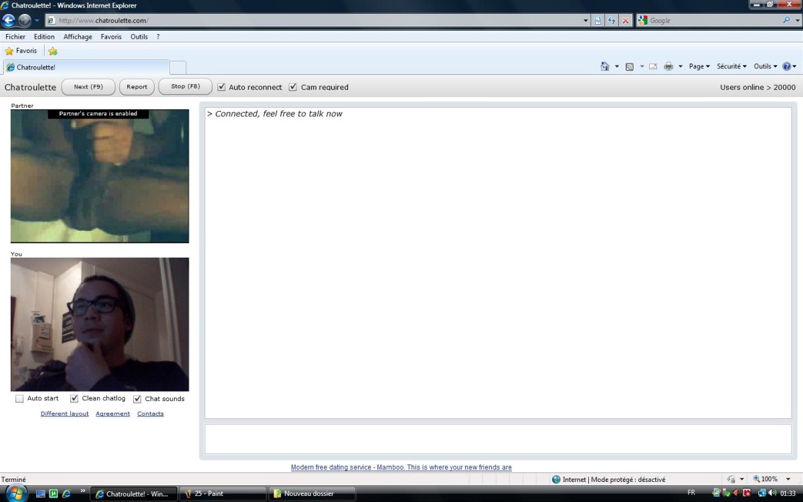Screen dimensions: 803x502
Task: Click the Report button
Action: (x=137, y=87)
